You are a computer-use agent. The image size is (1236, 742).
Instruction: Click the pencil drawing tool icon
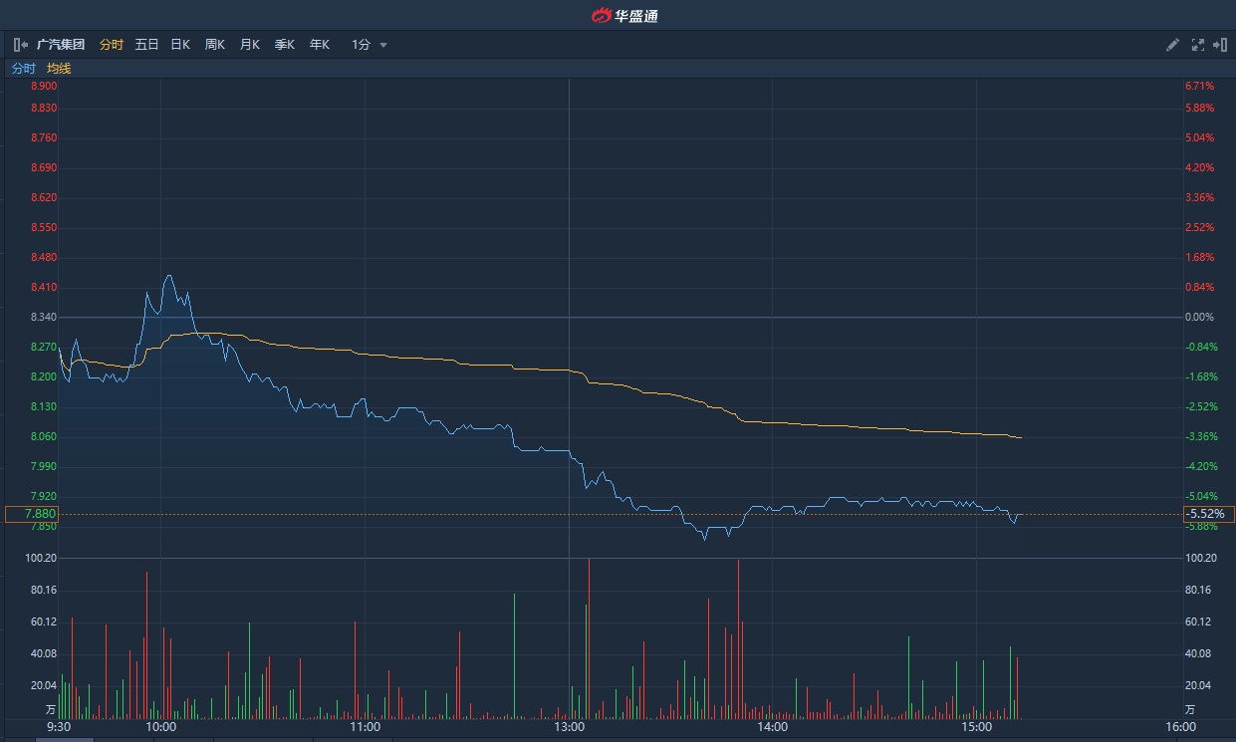click(1172, 45)
